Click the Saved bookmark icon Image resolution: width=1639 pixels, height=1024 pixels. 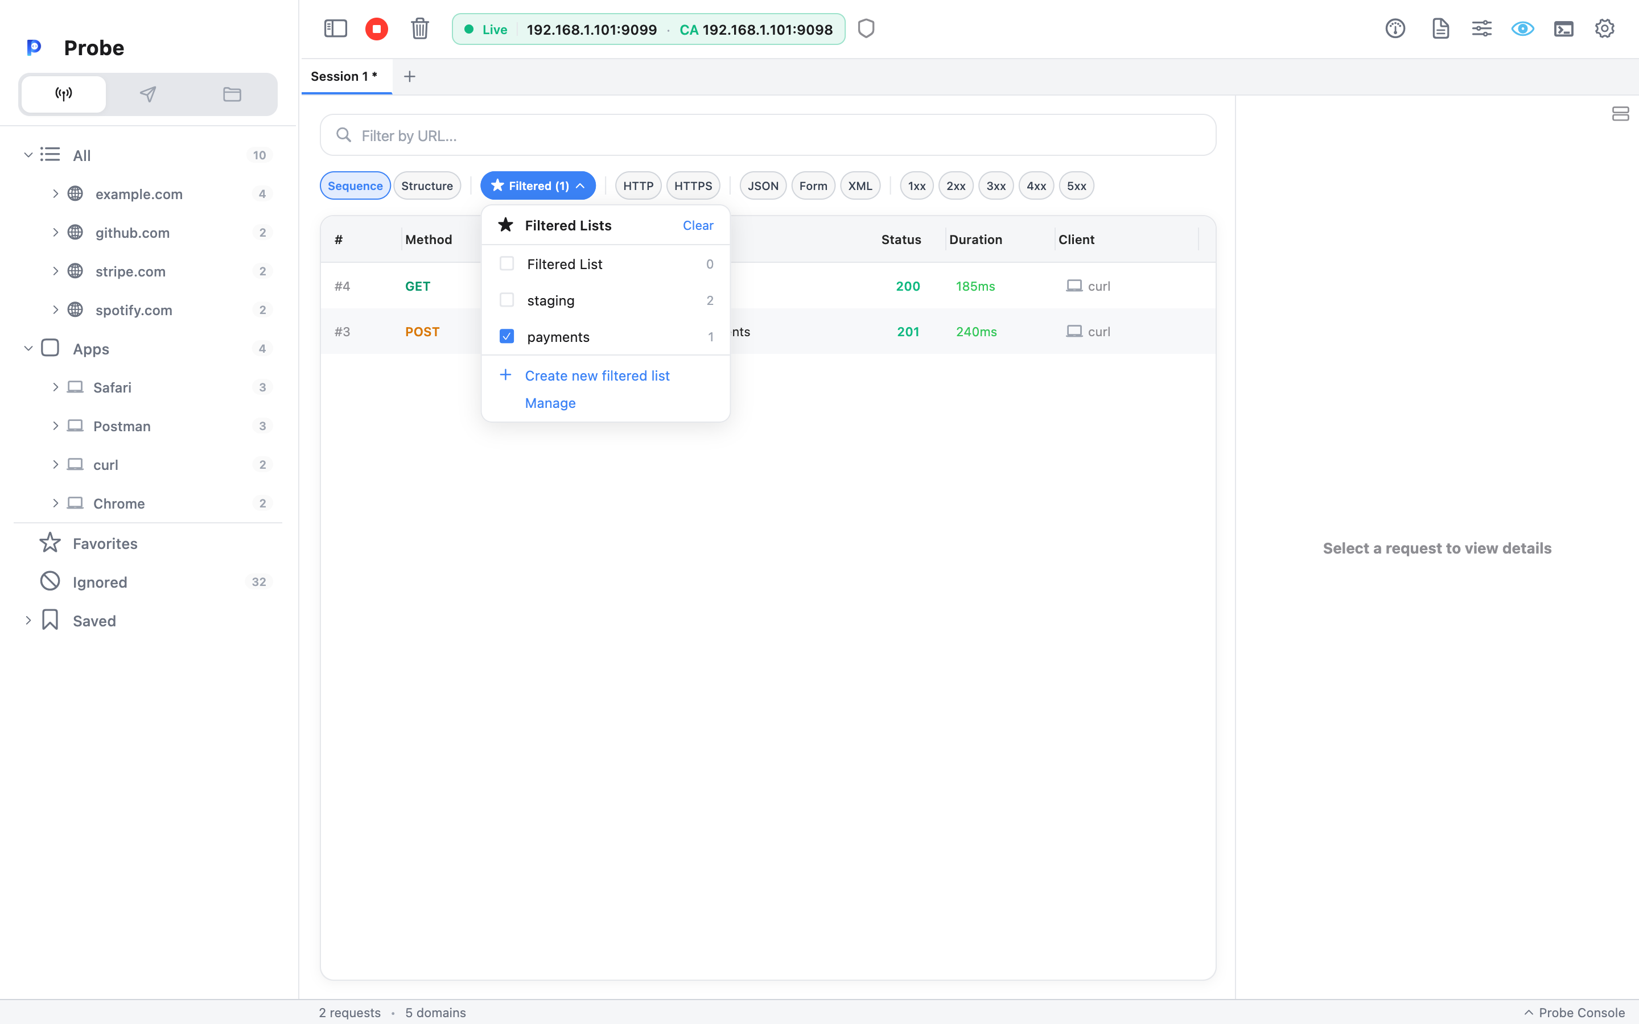pos(50,620)
